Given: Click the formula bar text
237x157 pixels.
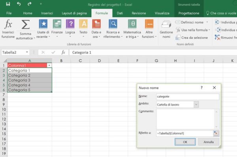Looking at the screenshot, I should [x=82, y=52].
